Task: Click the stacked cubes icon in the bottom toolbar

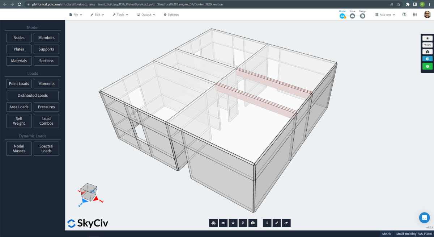Action: [213, 223]
